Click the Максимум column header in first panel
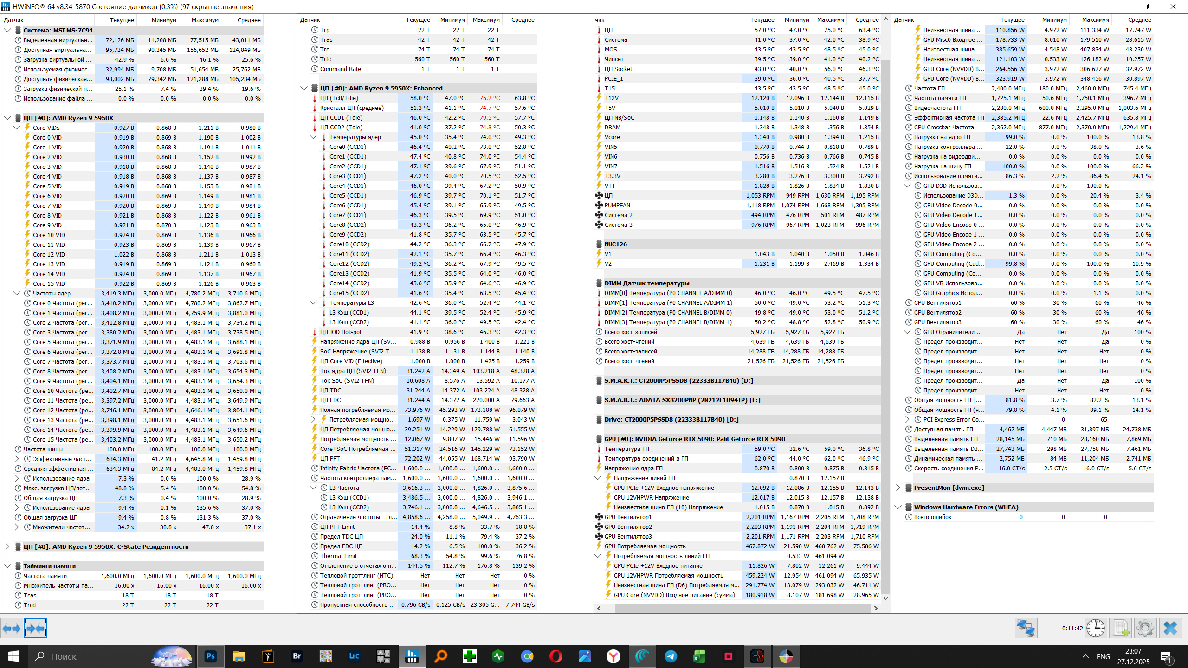 point(205,20)
